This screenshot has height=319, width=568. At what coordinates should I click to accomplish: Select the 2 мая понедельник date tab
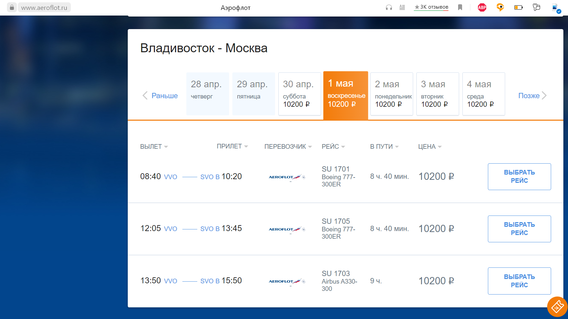[x=392, y=94]
